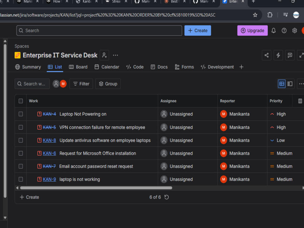Open the Filter dropdown

click(81, 84)
